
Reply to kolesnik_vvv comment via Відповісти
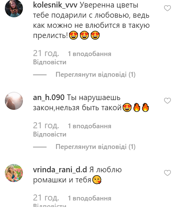point(50,62)
